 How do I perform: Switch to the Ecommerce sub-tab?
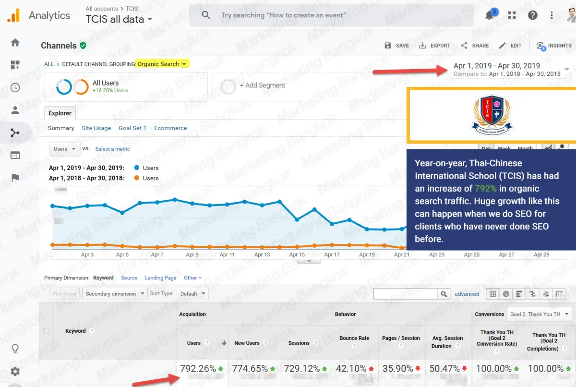(x=170, y=128)
